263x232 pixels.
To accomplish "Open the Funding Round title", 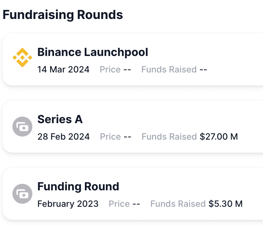I will [x=78, y=187].
